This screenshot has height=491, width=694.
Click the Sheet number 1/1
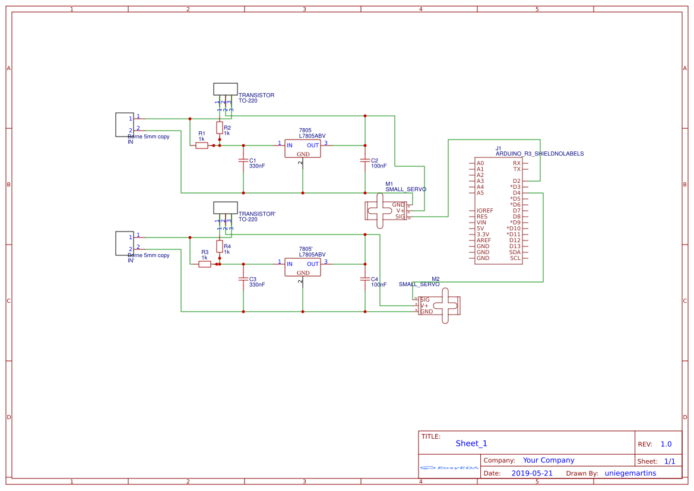coord(670,461)
